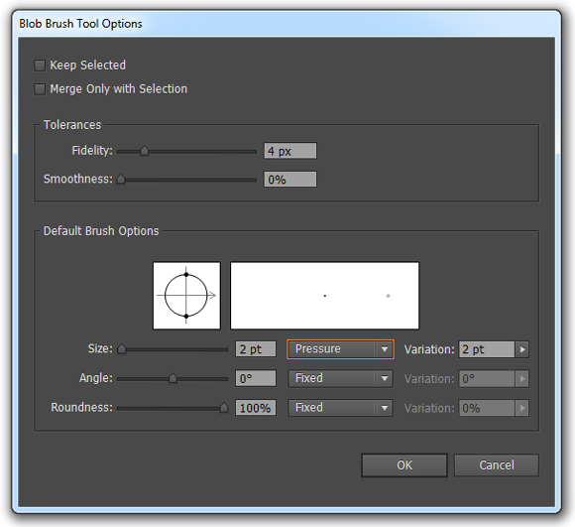Click the Angle 0° value field
Screen dimensions: 575x527
click(x=256, y=378)
